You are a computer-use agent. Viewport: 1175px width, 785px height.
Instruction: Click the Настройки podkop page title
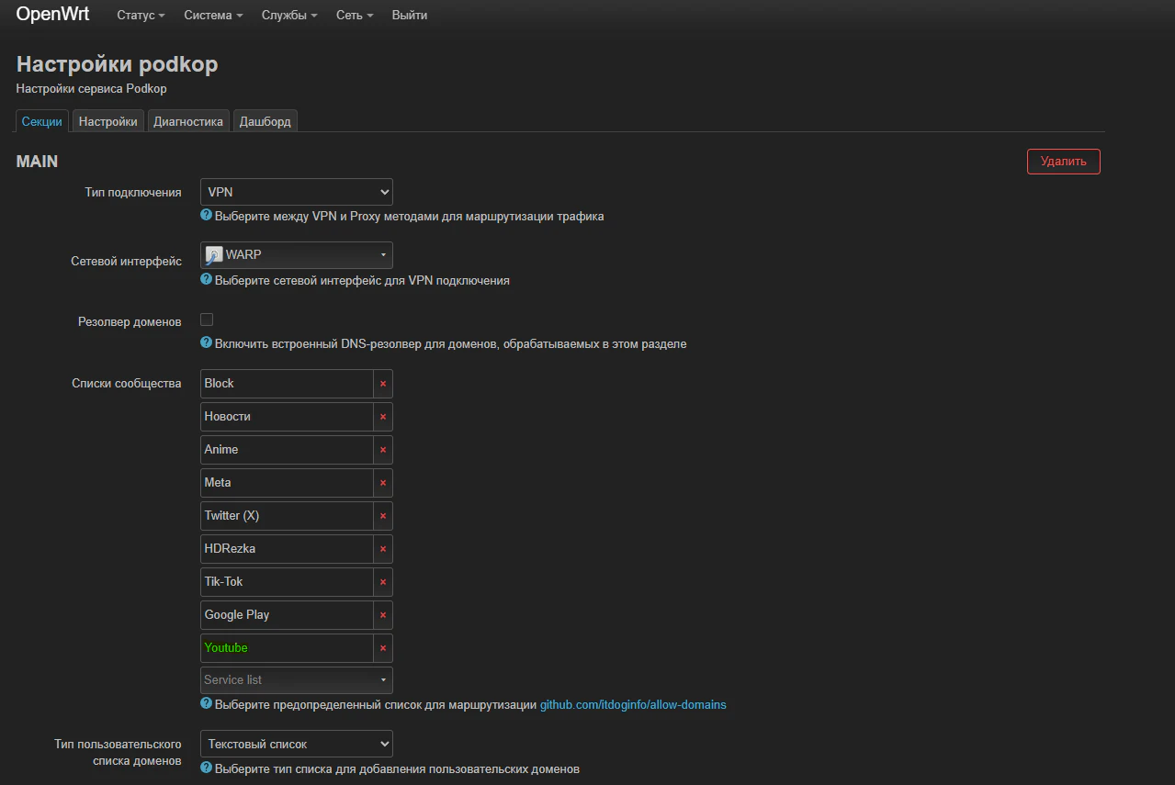(118, 64)
